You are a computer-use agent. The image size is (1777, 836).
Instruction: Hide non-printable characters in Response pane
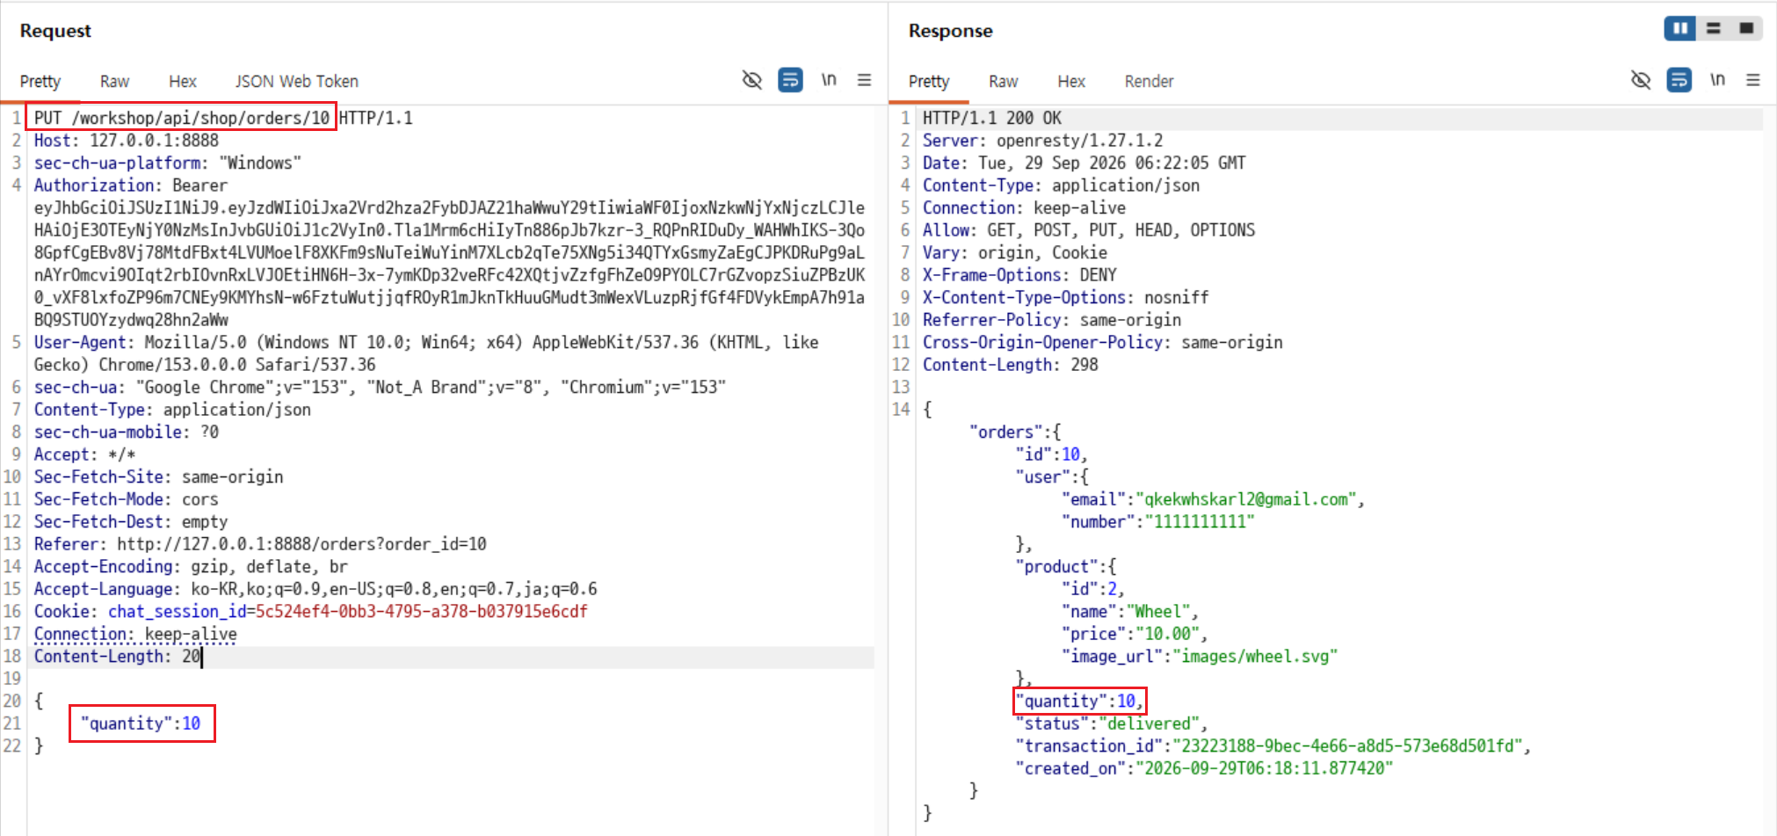coord(1640,80)
